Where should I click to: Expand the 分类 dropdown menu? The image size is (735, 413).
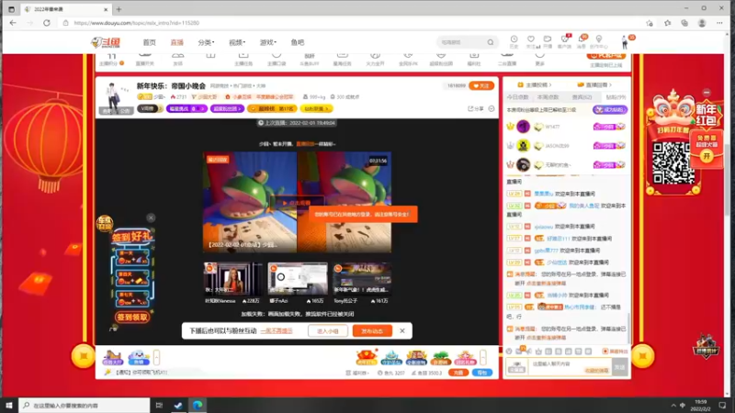(206, 42)
